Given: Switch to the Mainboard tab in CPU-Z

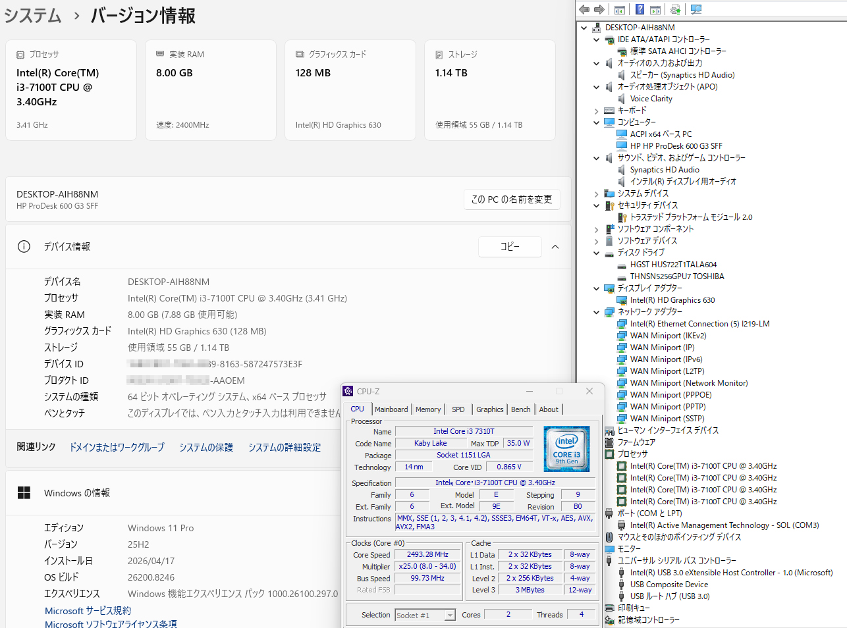Looking at the screenshot, I should (391, 409).
